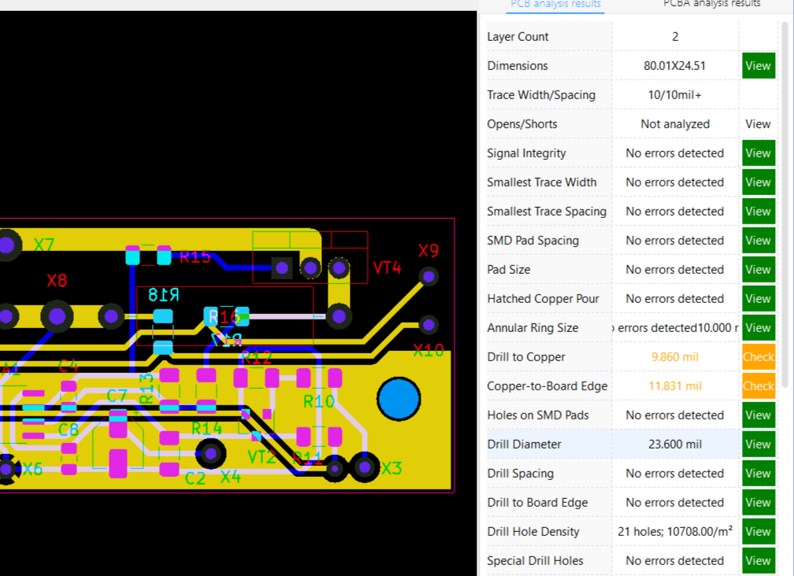This screenshot has height=576, width=794.
Task: Click the X4 through-hole pad
Action: tap(210, 452)
